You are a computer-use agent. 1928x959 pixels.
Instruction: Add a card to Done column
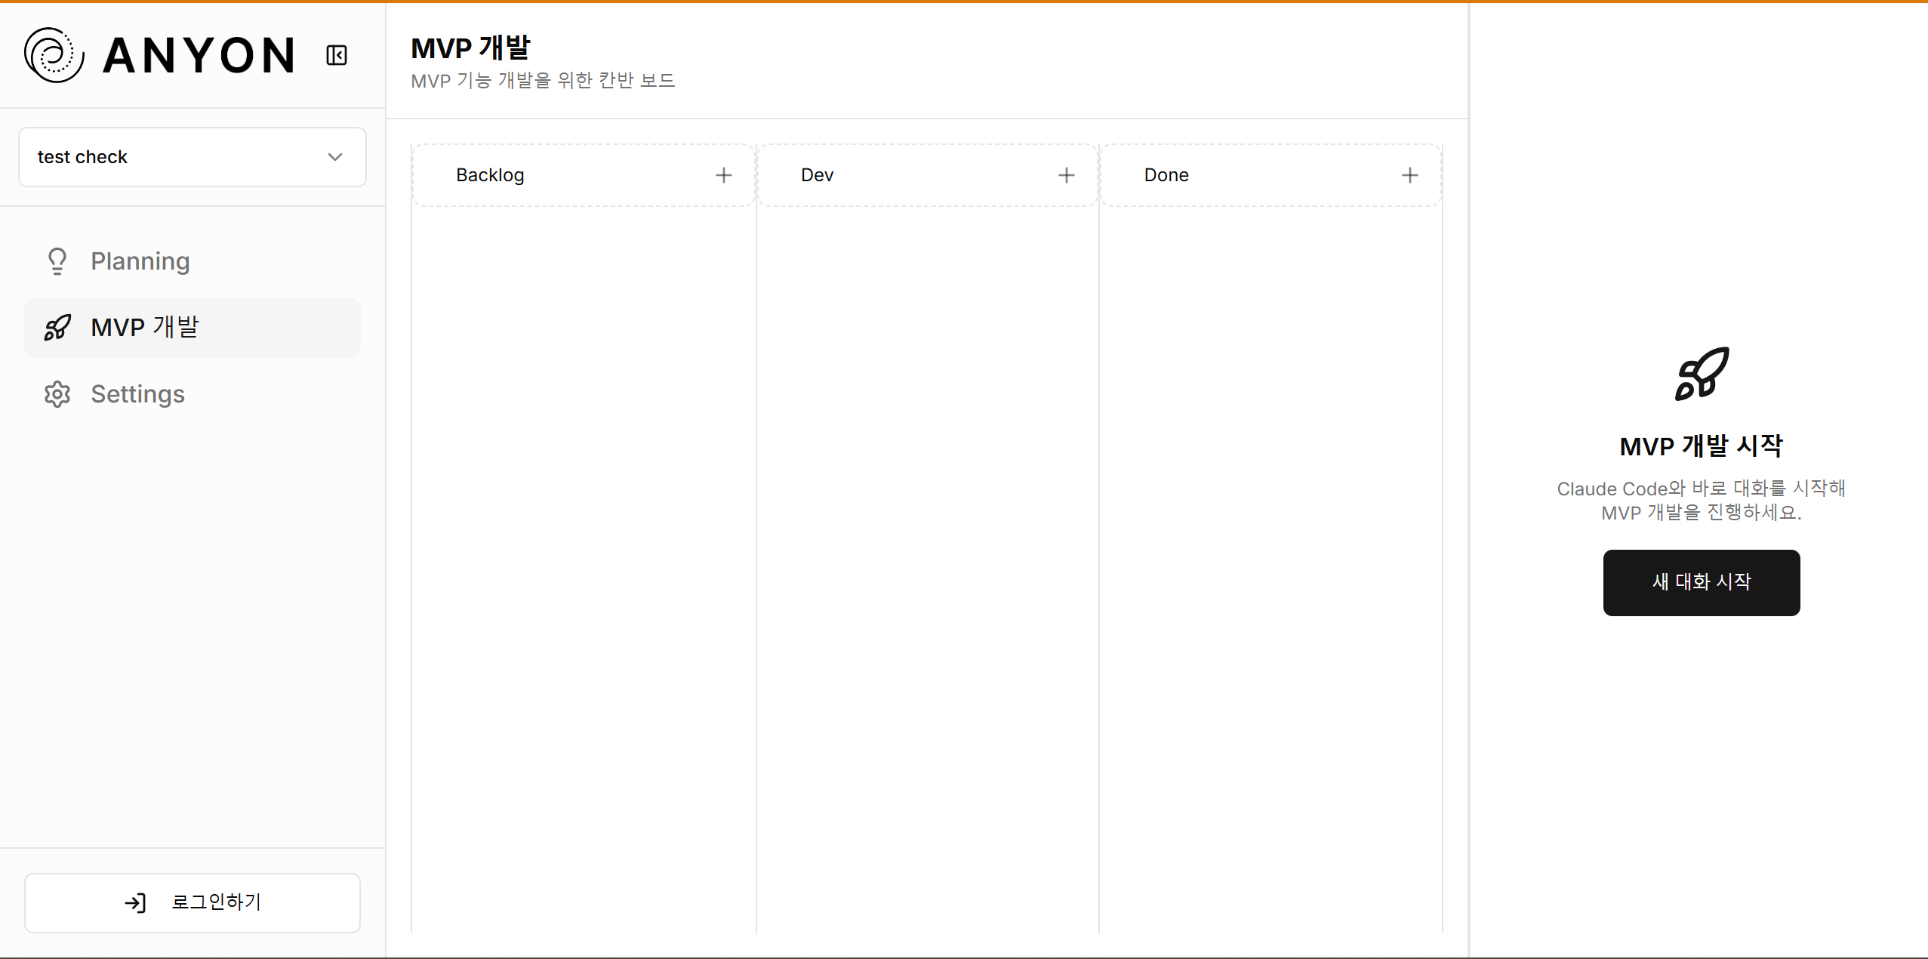(1409, 175)
